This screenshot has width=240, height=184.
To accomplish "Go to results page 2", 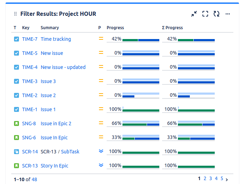I will point(205,178).
